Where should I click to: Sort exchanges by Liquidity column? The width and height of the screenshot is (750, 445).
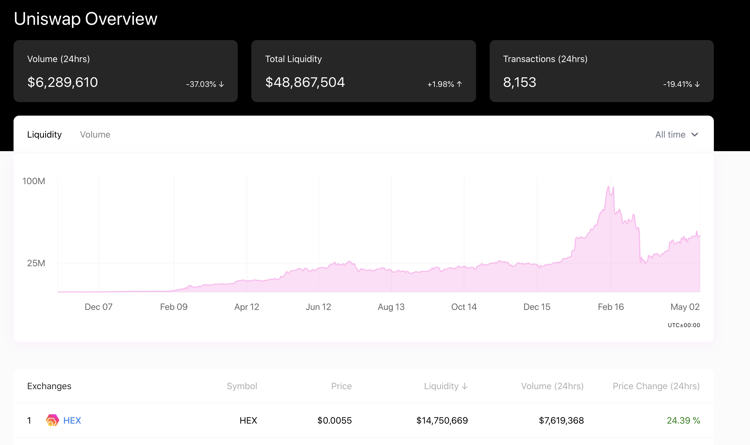(446, 386)
